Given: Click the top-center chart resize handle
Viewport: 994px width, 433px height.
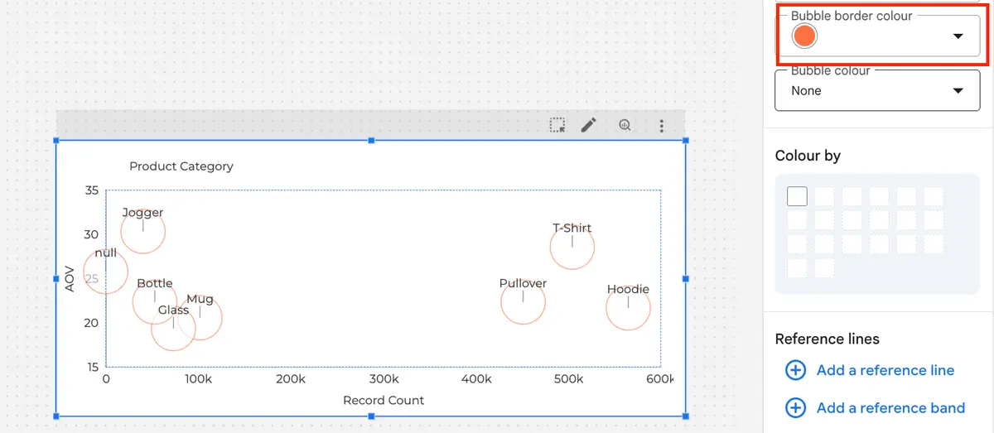Looking at the screenshot, I should click(x=371, y=141).
